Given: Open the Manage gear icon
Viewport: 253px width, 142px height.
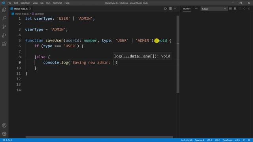Looking at the screenshot, I should click(4, 134).
